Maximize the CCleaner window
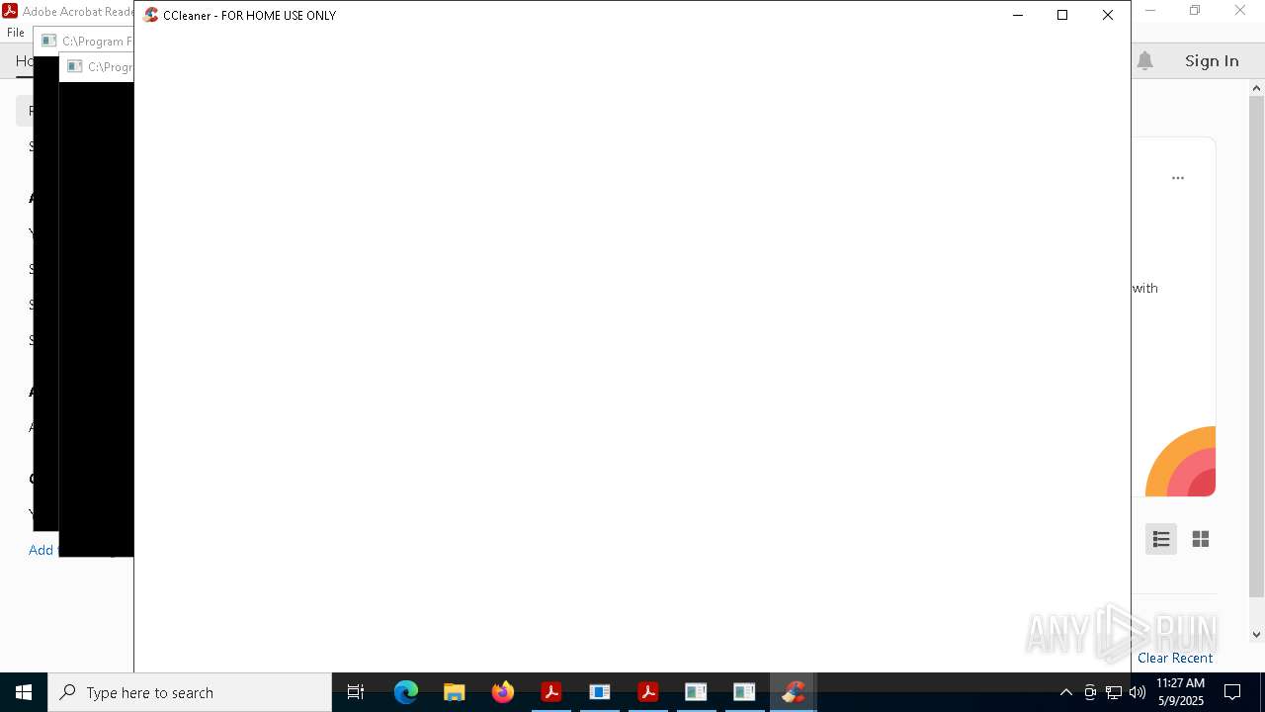Image resolution: width=1265 pixels, height=712 pixels. 1062,15
